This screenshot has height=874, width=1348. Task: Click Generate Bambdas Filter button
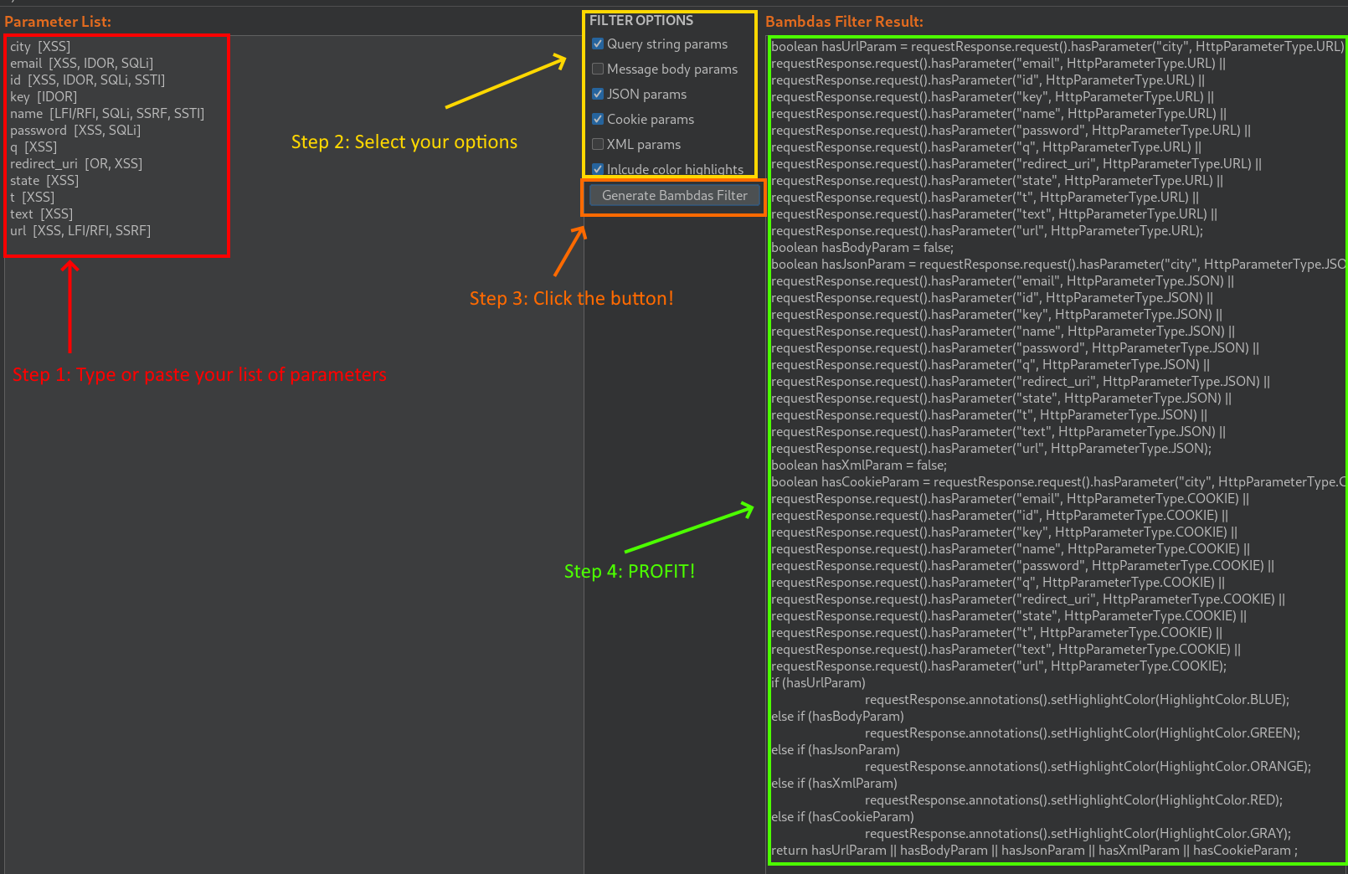coord(675,195)
